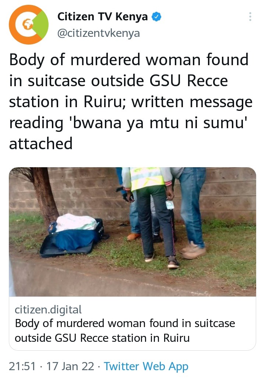This screenshot has width=265, height=379.
Task: Click the '17 Jan 22' date
Action: [x=70, y=366]
